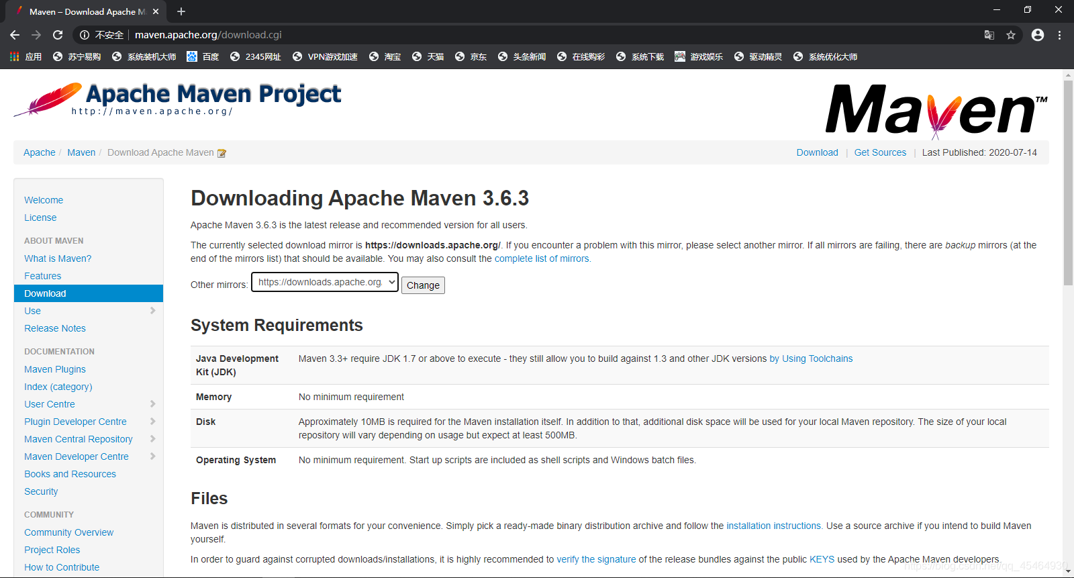
Task: Go back using the browser back arrow
Action: pyautogui.click(x=15, y=35)
